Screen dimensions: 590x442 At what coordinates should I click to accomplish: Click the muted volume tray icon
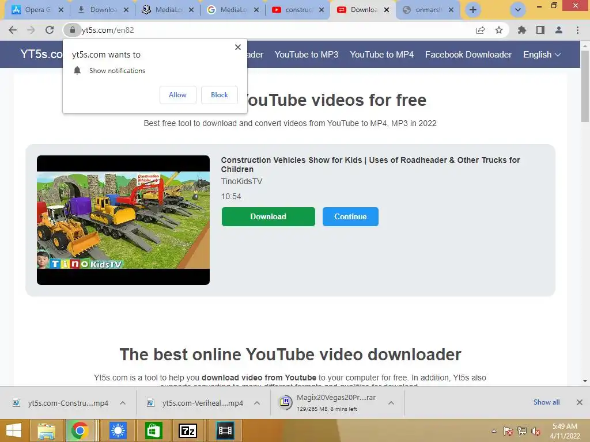tap(536, 431)
